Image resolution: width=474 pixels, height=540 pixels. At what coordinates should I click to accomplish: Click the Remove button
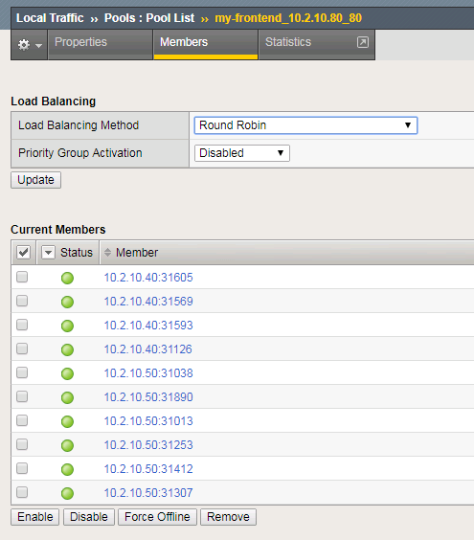coord(228,517)
